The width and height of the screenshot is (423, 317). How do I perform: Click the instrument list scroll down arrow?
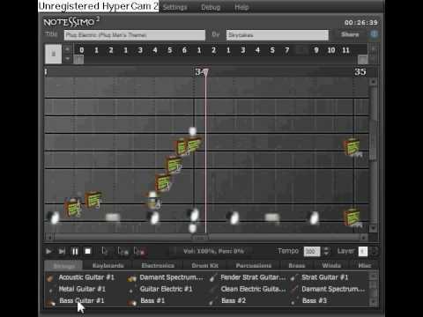tap(374, 301)
